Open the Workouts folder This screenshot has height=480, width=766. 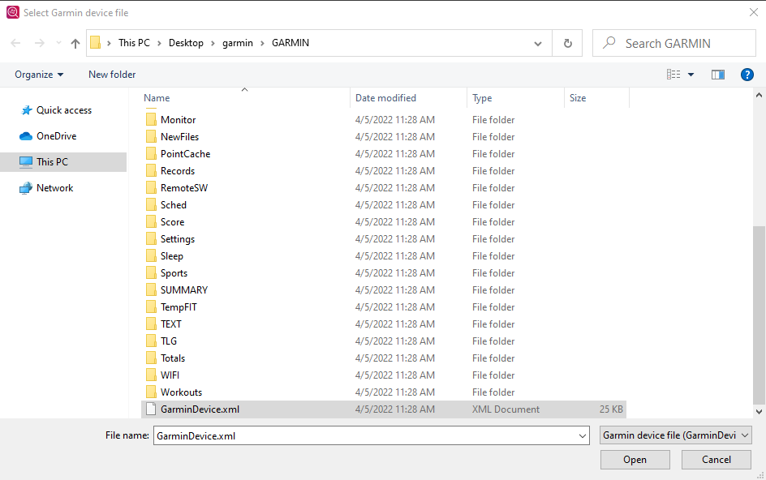[x=181, y=392]
